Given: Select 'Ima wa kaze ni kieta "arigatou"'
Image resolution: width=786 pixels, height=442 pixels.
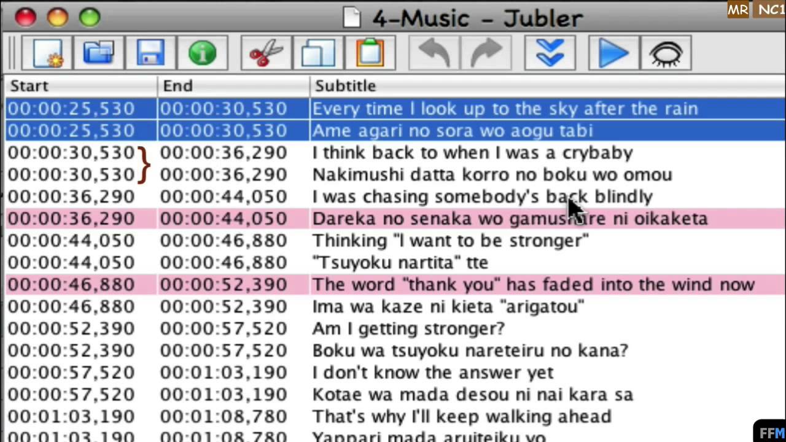Looking at the screenshot, I should 395,306.
